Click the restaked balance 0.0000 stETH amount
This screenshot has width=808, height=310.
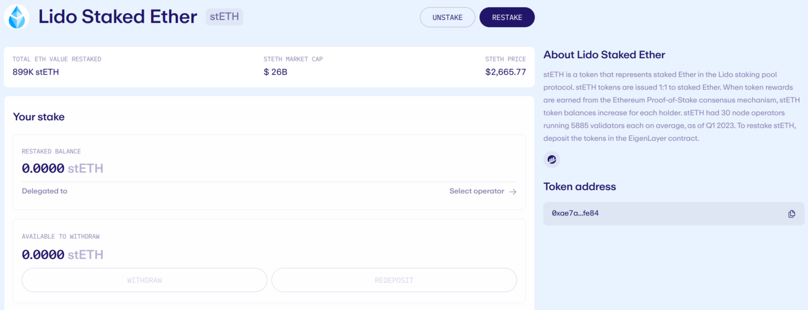click(63, 169)
